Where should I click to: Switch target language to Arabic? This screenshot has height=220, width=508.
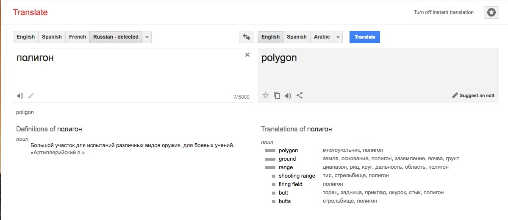pos(322,37)
